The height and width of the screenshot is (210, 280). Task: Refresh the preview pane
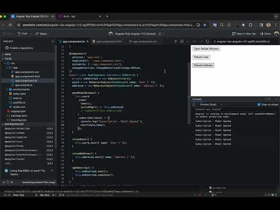207,41
